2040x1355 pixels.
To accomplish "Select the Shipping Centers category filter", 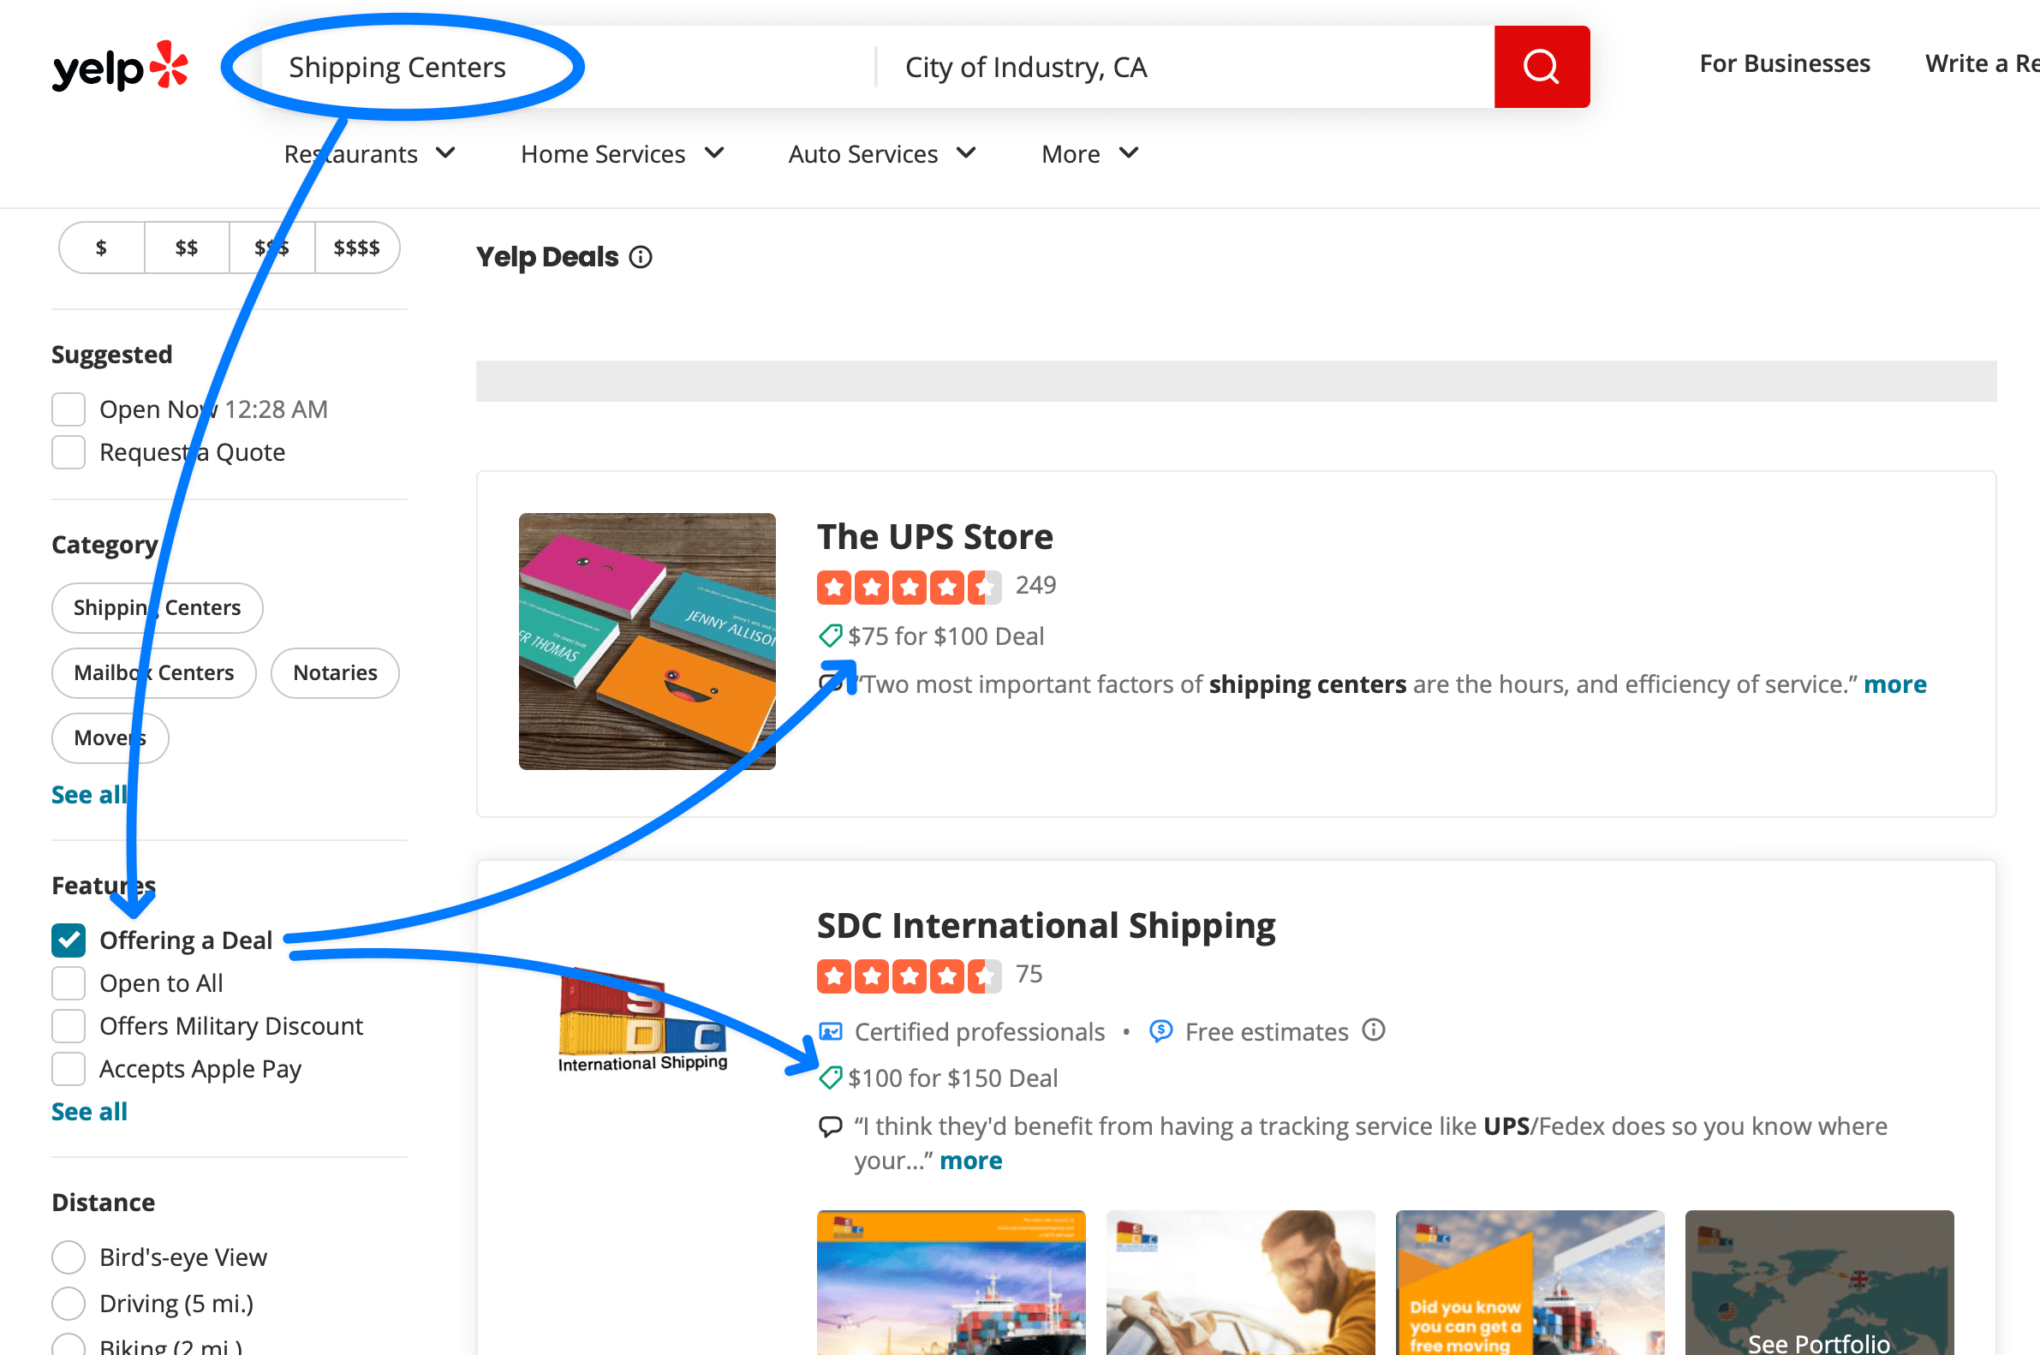I will [156, 608].
